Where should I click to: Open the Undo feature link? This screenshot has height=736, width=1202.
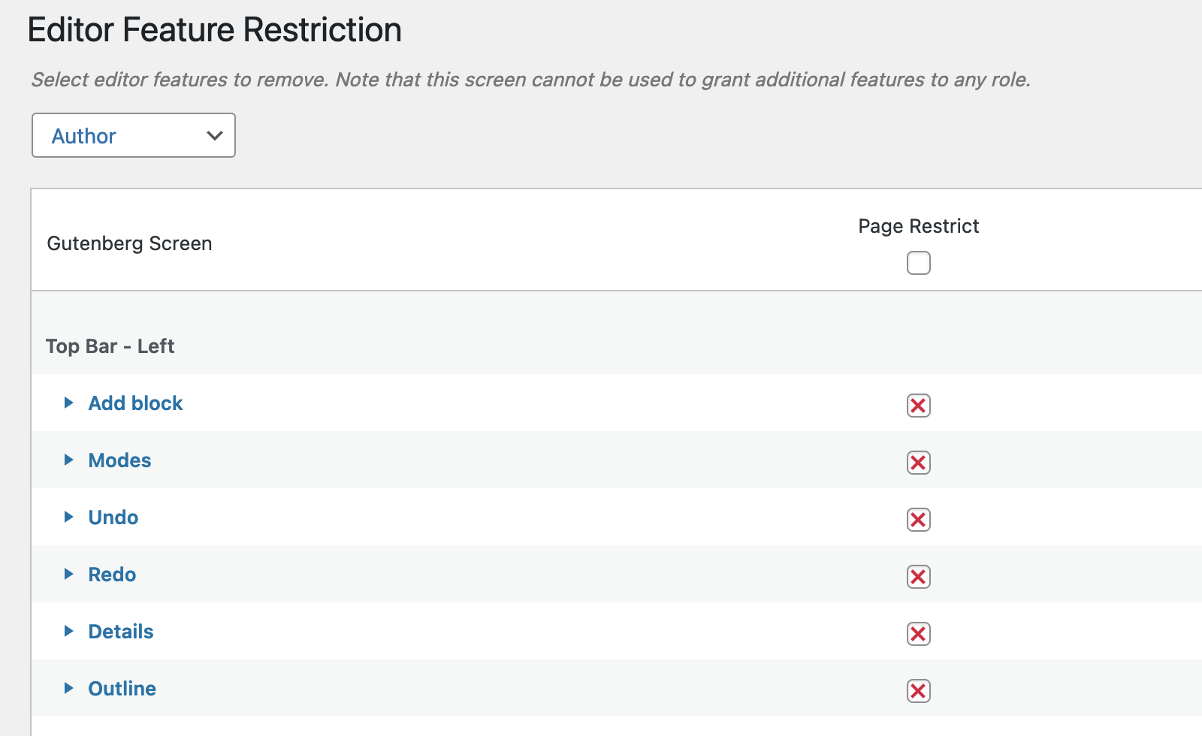click(x=113, y=517)
